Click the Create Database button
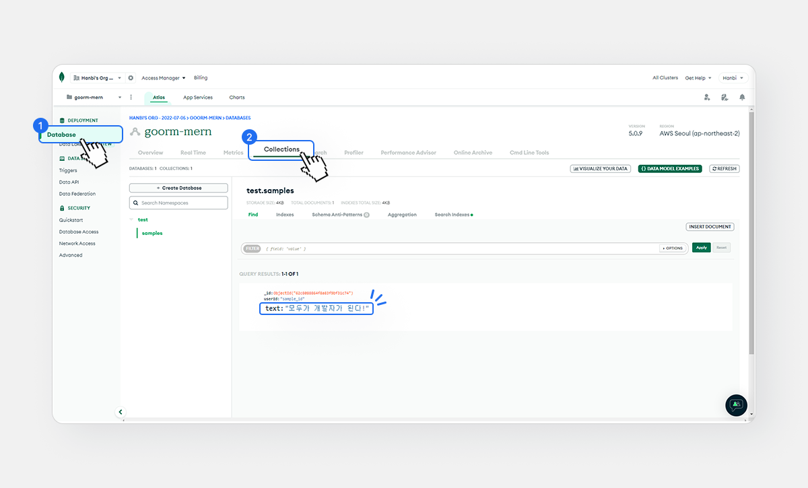808x488 pixels. [x=178, y=188]
